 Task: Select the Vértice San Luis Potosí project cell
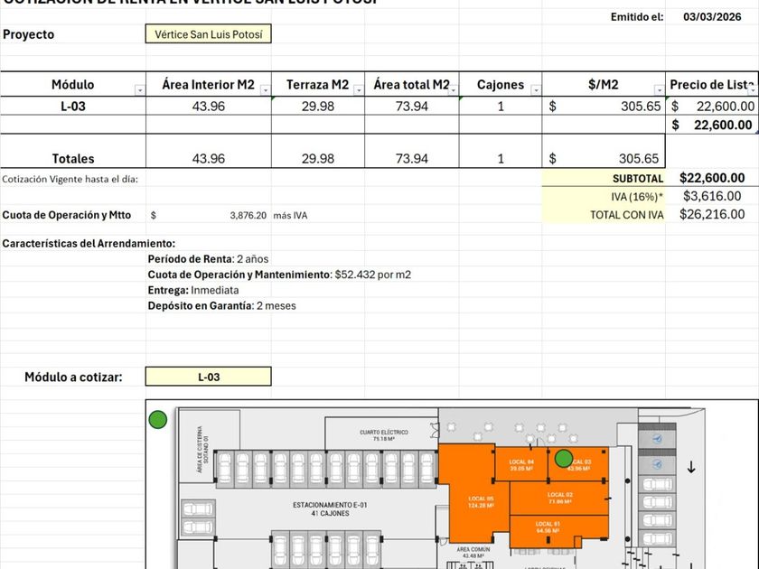click(x=208, y=34)
